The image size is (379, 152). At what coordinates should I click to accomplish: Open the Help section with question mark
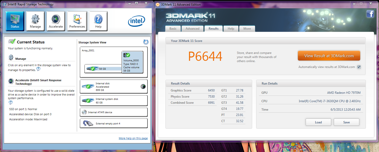coord(98,21)
